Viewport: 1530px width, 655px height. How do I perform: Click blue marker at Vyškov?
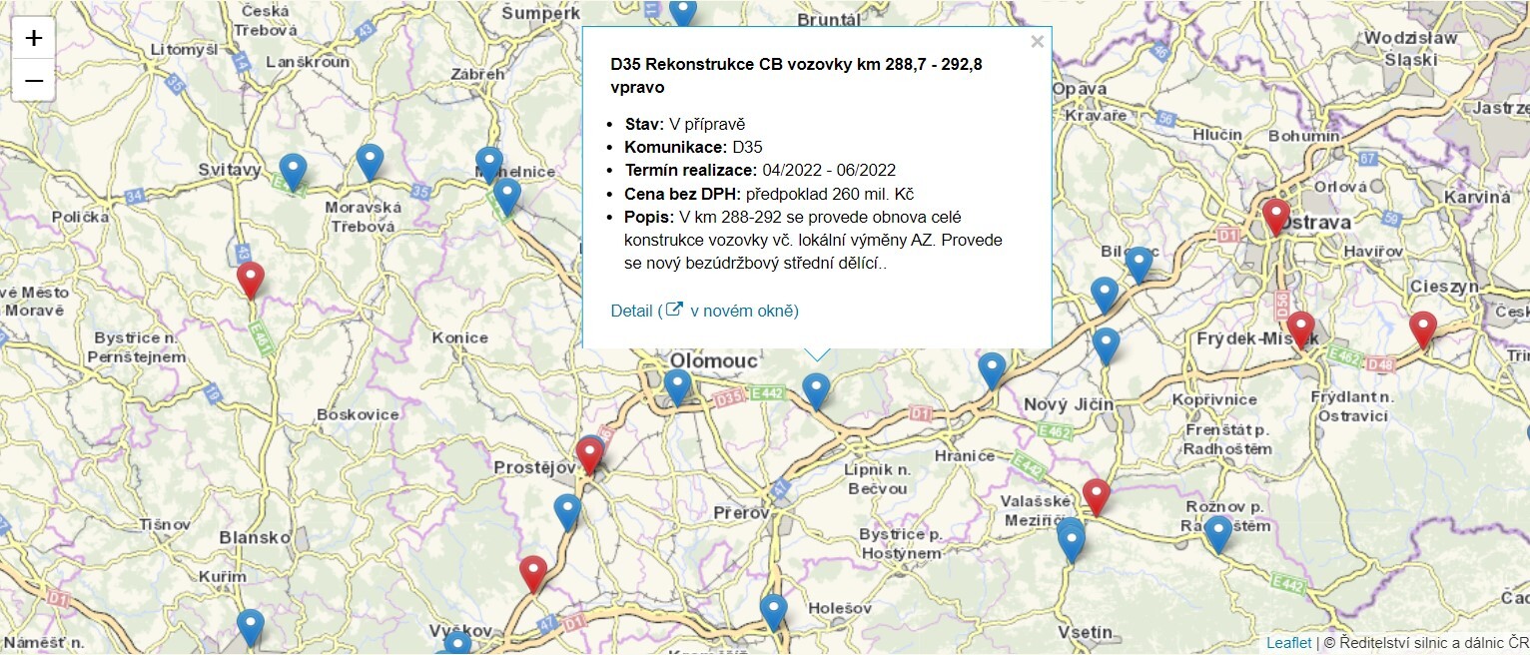(457, 643)
